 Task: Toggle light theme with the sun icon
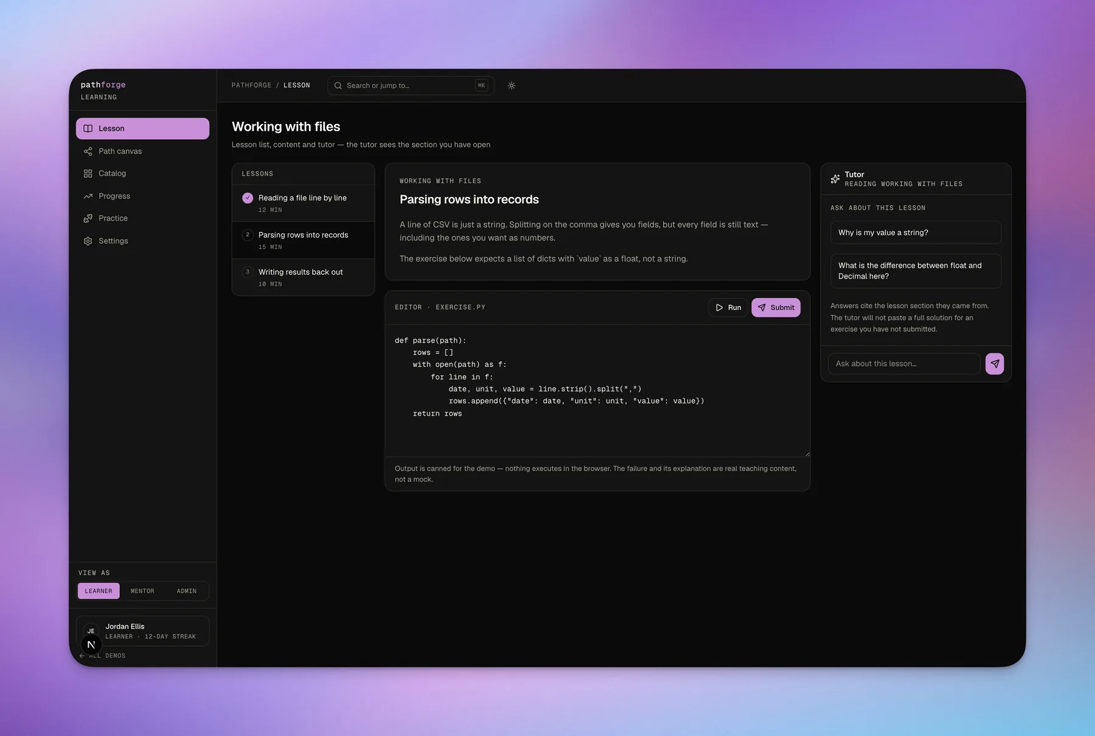click(x=512, y=86)
